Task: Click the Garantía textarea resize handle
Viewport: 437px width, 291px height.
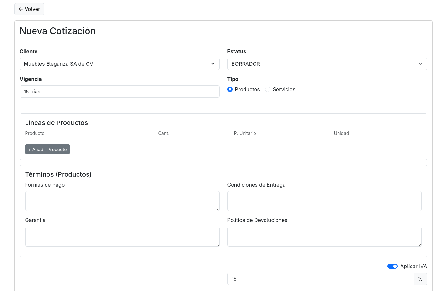Action: coord(218,245)
